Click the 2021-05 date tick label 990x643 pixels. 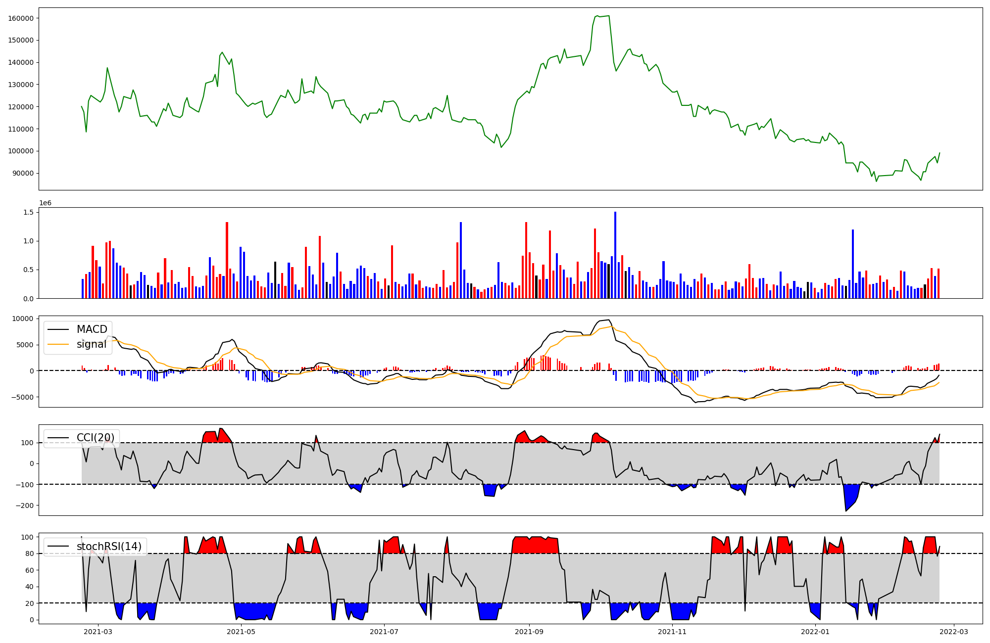(241, 632)
